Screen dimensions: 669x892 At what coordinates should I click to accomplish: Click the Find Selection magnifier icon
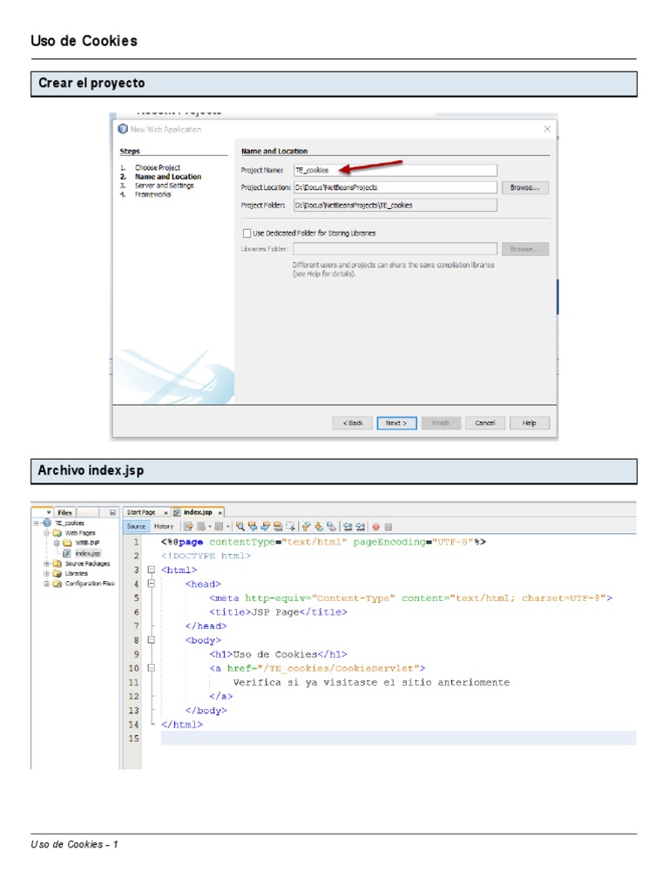click(x=240, y=526)
